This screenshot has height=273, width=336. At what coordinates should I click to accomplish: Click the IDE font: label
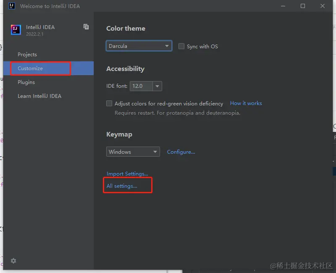(x=117, y=86)
